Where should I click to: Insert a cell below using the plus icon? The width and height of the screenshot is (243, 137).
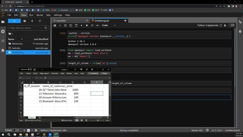(60, 25)
